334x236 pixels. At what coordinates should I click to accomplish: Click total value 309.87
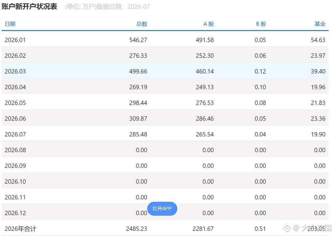(138, 119)
